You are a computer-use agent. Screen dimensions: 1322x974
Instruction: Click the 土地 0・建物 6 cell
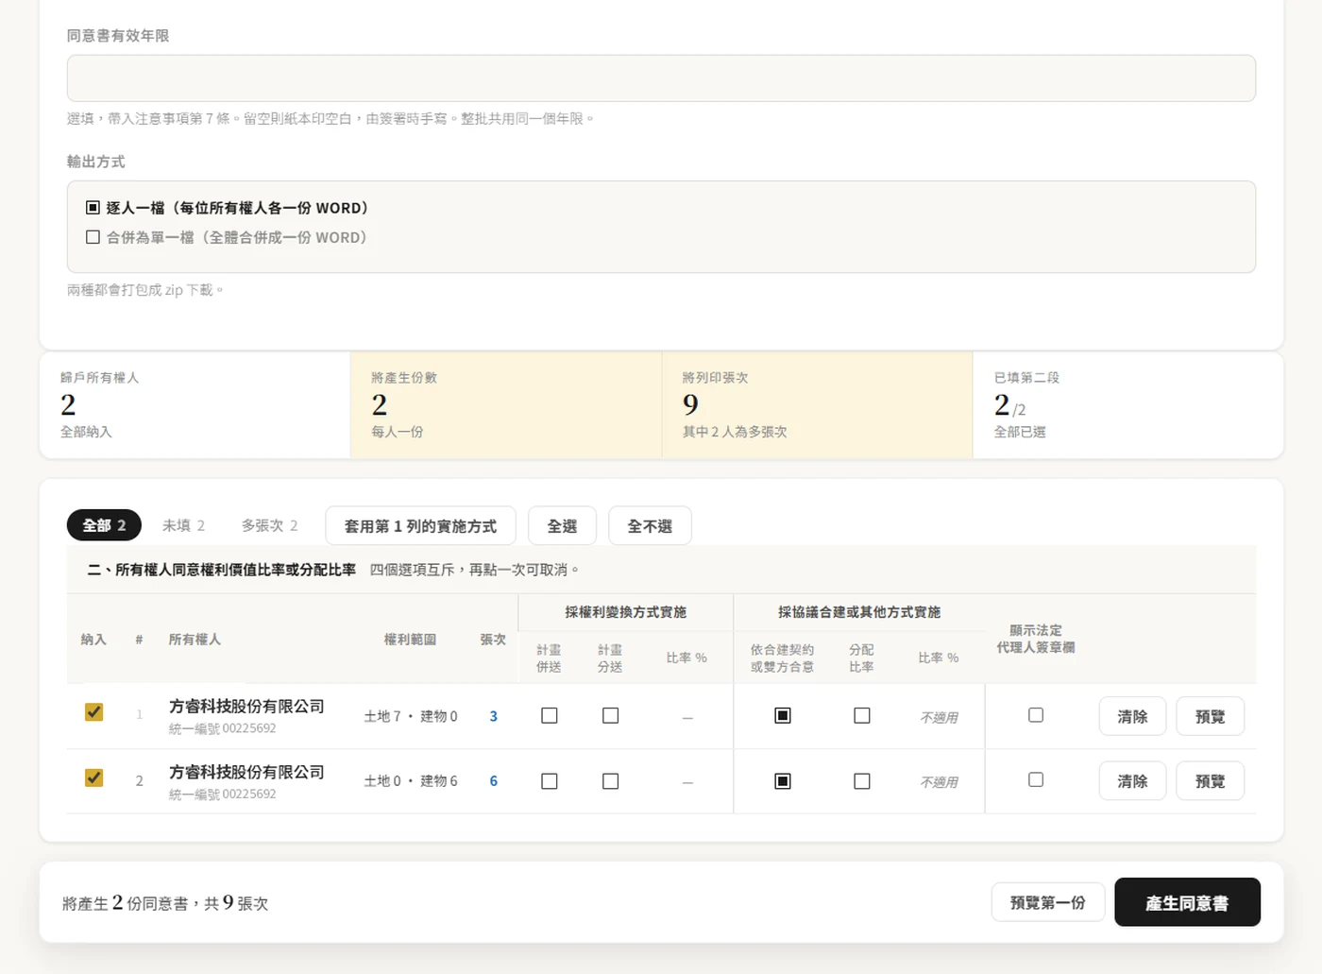pyautogui.click(x=411, y=781)
